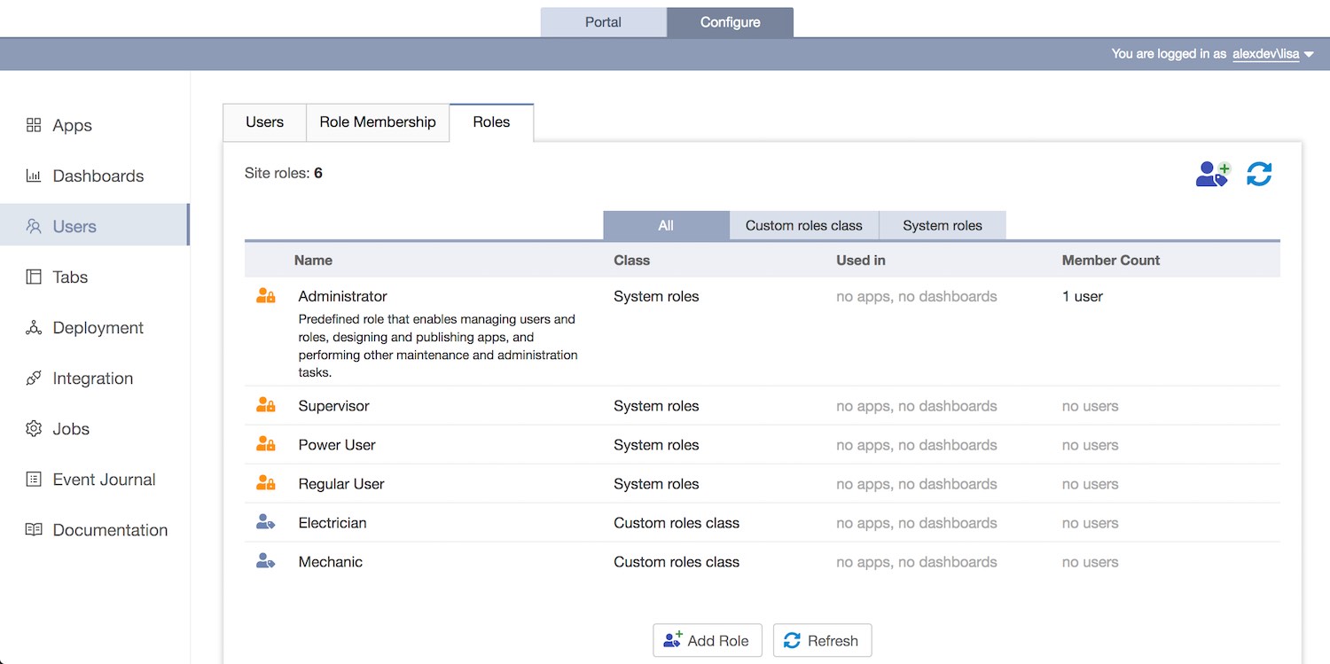Switch to the Users tab
The image size is (1330, 664).
click(264, 122)
